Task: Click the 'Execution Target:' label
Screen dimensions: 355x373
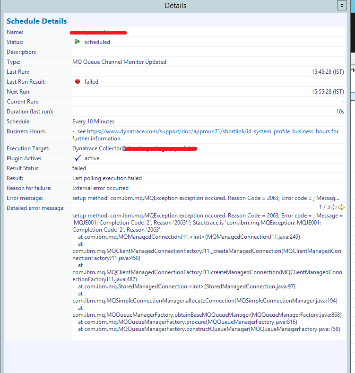Action: 28,148
